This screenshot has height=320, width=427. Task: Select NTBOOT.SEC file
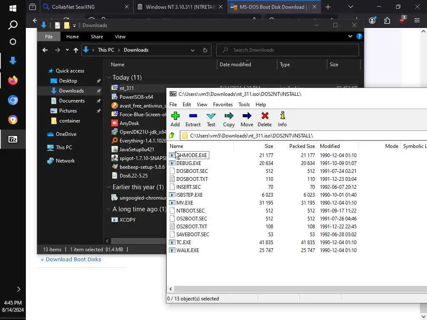(190, 210)
